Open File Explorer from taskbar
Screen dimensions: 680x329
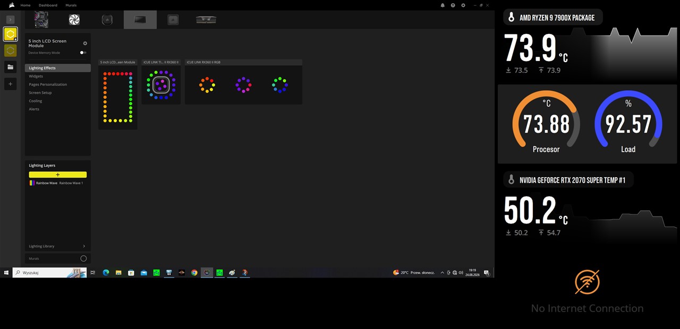pos(118,273)
